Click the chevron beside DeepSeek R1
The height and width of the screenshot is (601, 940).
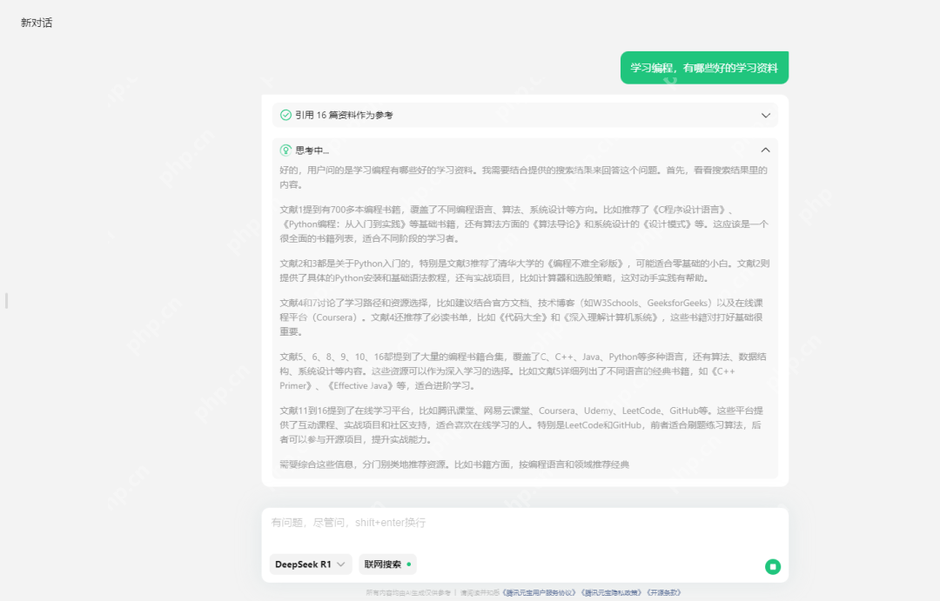pos(341,564)
